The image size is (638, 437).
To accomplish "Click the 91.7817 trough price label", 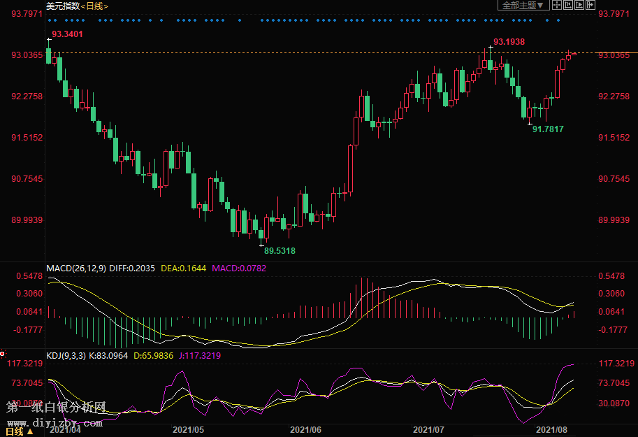I will pyautogui.click(x=548, y=129).
